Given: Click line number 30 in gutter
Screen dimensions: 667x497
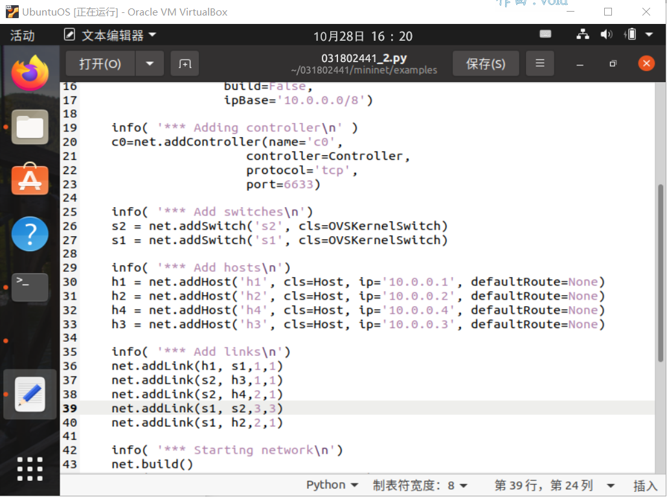Looking at the screenshot, I should click(x=70, y=282).
